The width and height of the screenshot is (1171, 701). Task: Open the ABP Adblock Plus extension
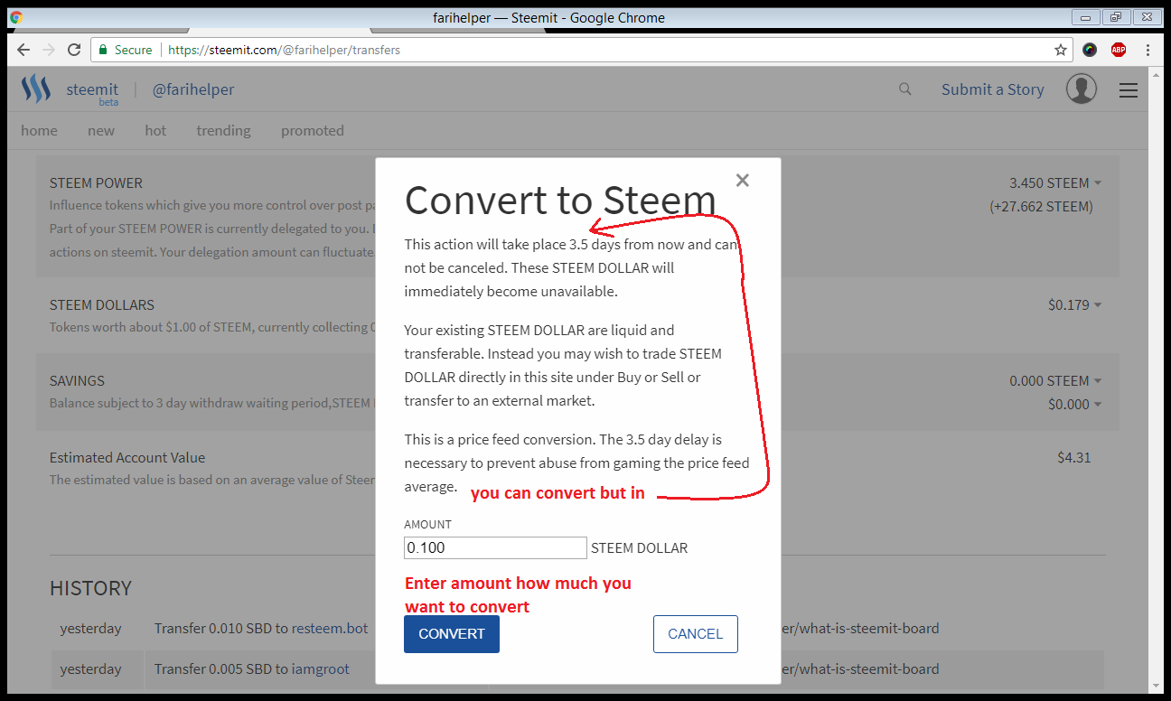pos(1119,50)
